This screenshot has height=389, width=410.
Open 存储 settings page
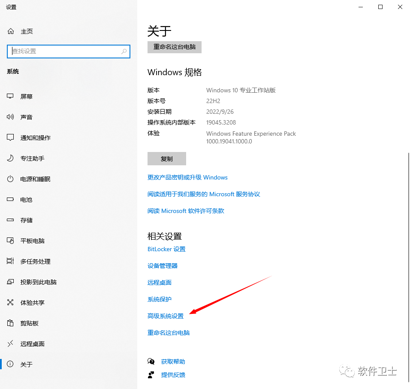click(27, 220)
